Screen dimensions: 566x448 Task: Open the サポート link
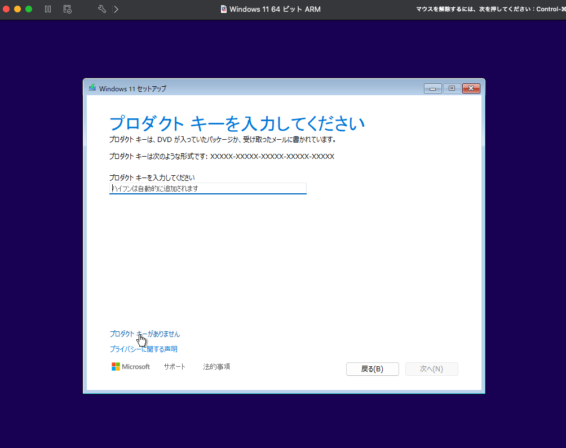[x=174, y=367]
